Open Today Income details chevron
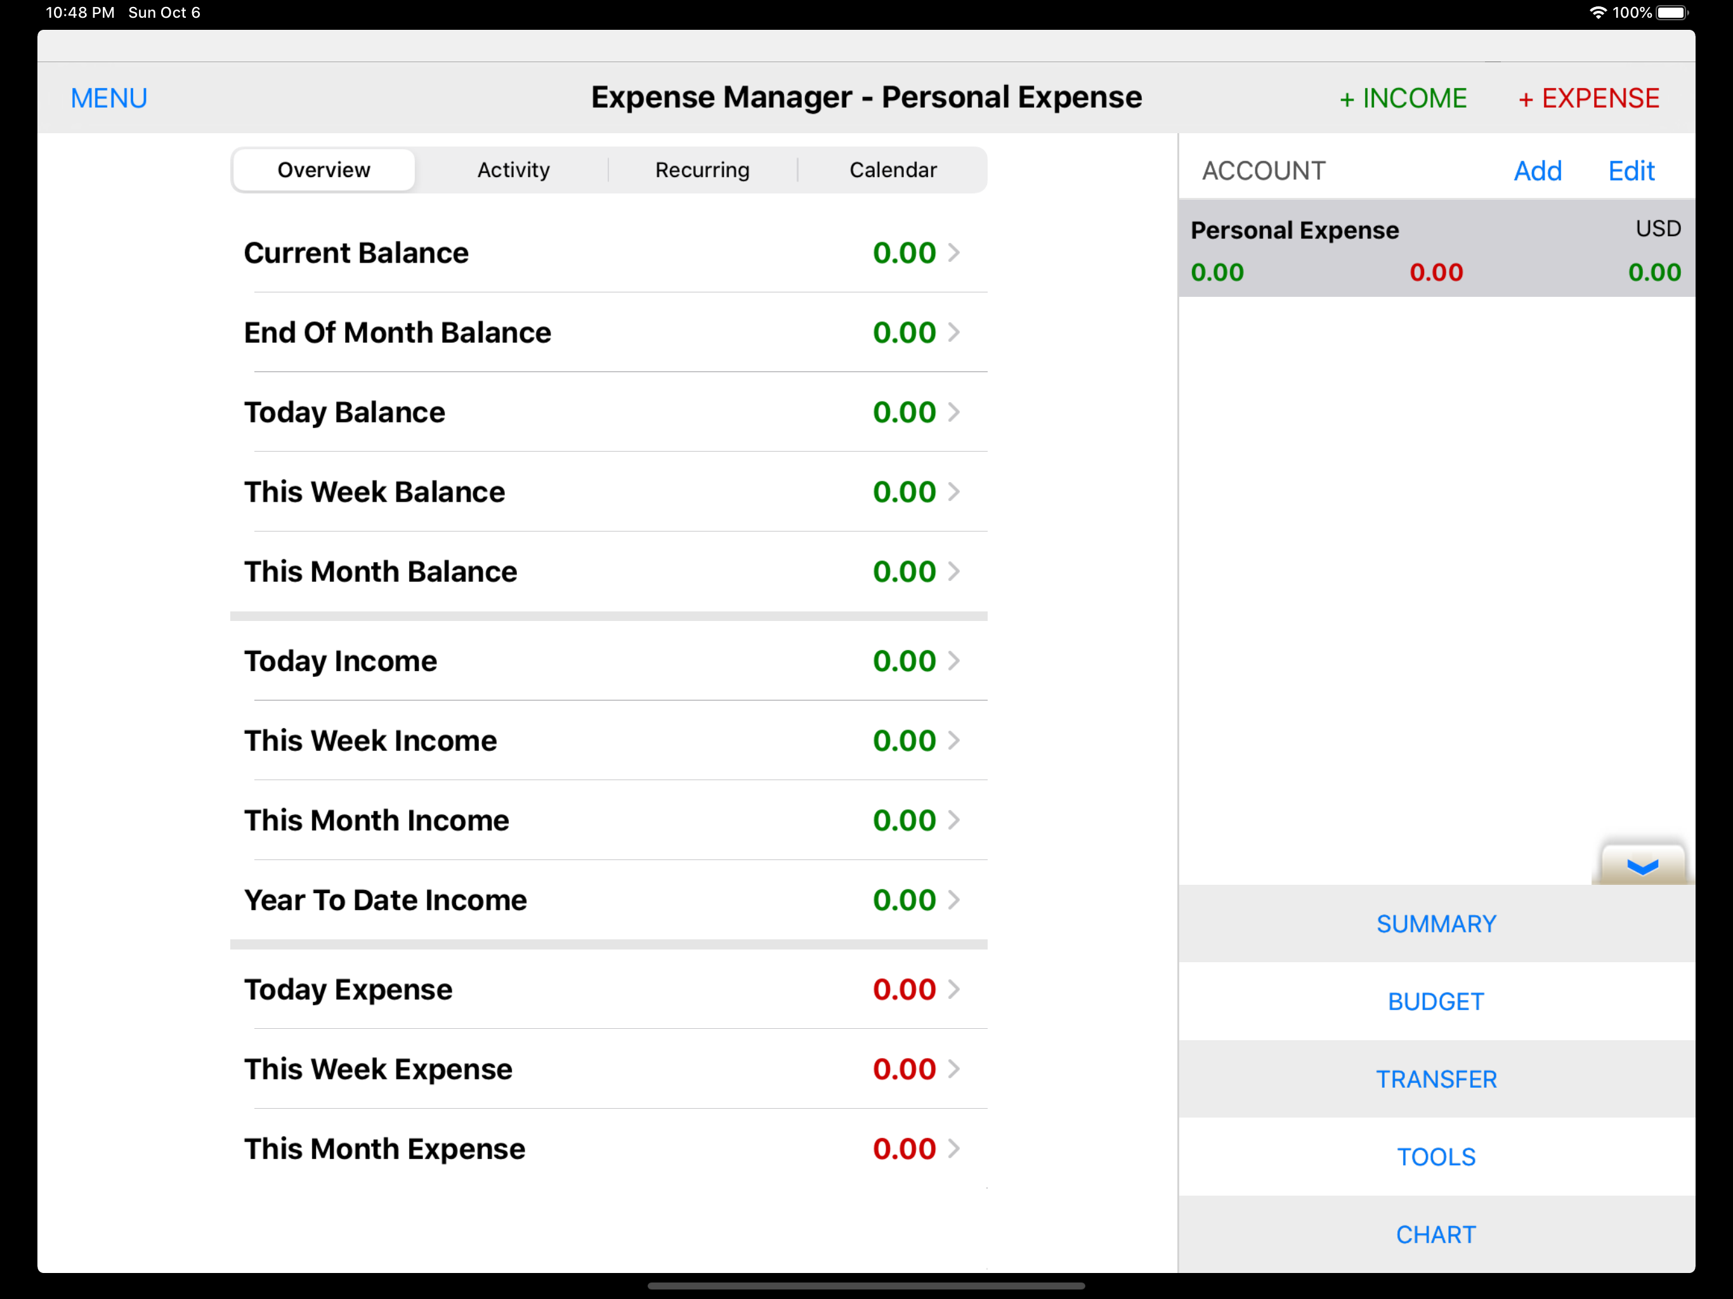This screenshot has width=1733, height=1299. (x=953, y=660)
